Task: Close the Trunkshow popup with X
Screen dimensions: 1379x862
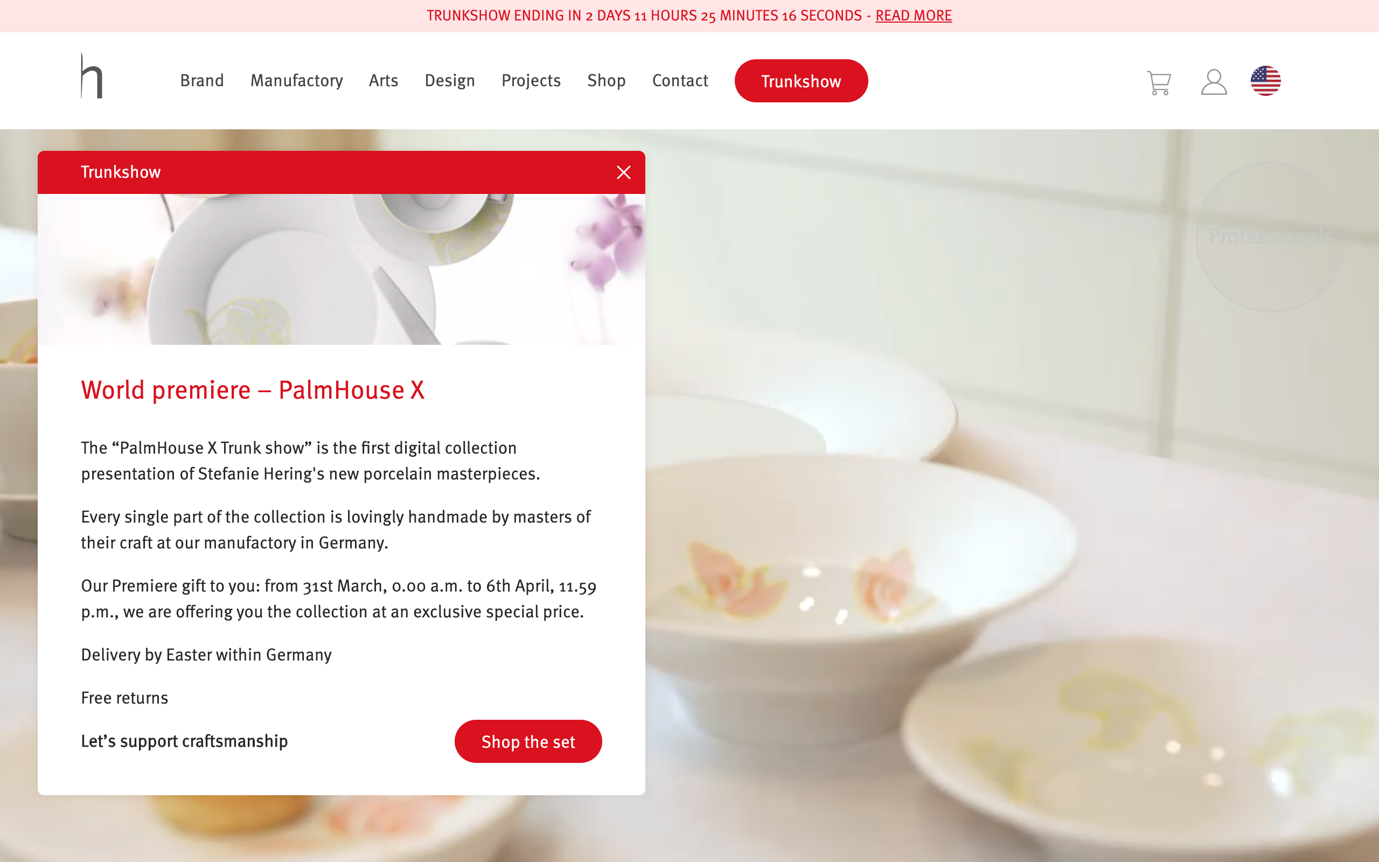Action: click(x=623, y=172)
